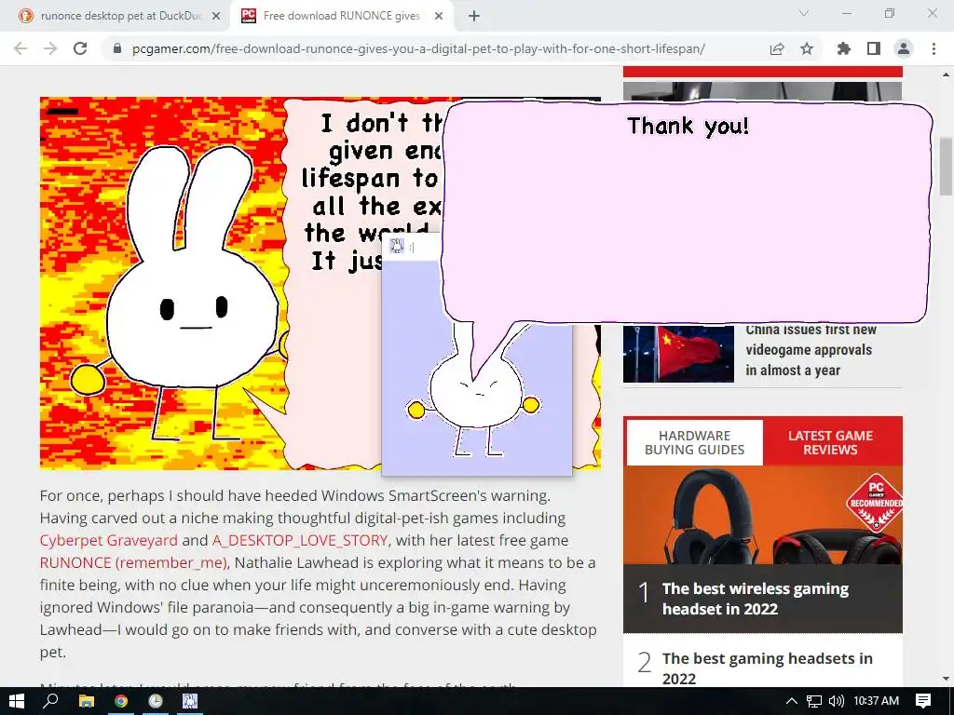Click the Thank you! speech bubble
This screenshot has width=954, height=715.
pos(687,213)
